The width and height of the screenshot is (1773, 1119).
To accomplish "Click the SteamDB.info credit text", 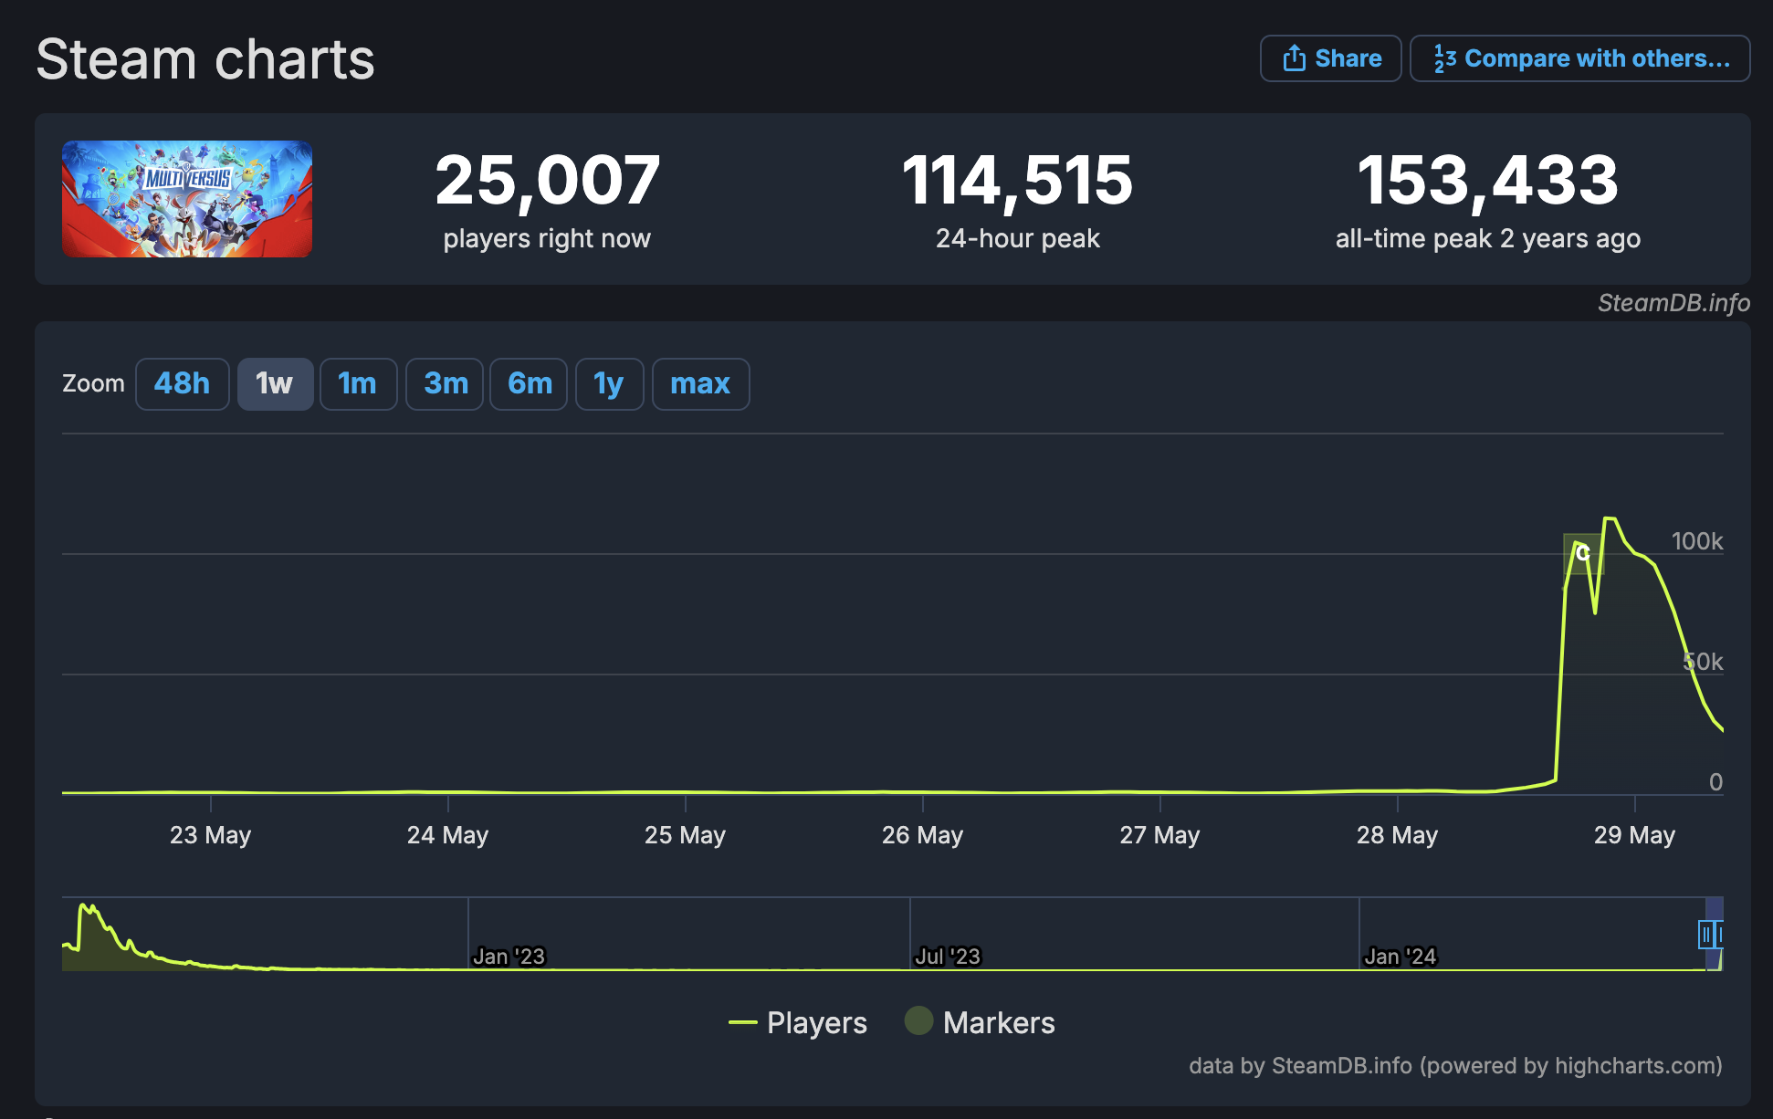I will (x=1673, y=303).
